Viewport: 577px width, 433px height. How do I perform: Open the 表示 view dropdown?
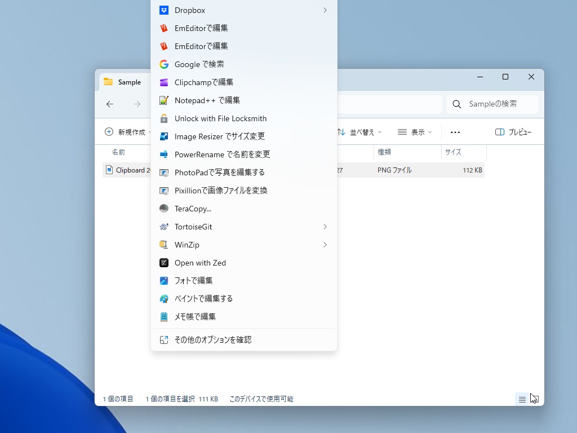coord(414,132)
